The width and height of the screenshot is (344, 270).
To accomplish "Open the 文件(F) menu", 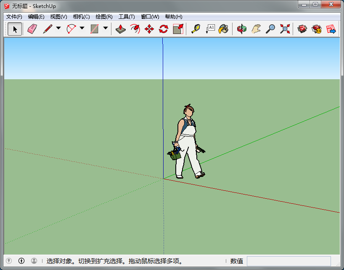I will [14, 17].
